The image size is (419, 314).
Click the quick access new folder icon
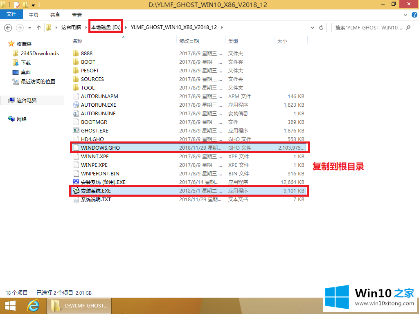coord(26,5)
